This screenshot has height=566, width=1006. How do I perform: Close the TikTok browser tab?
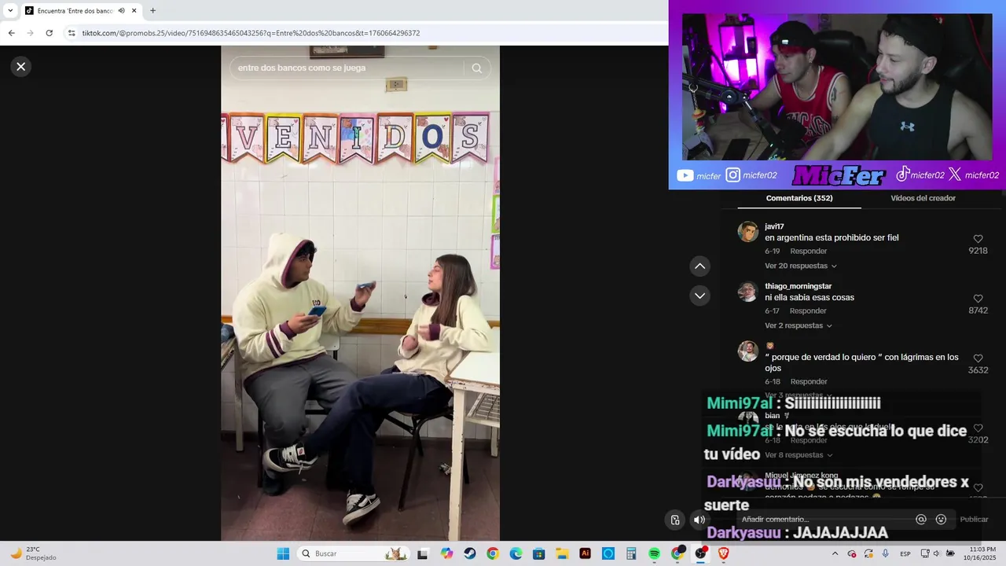click(134, 11)
